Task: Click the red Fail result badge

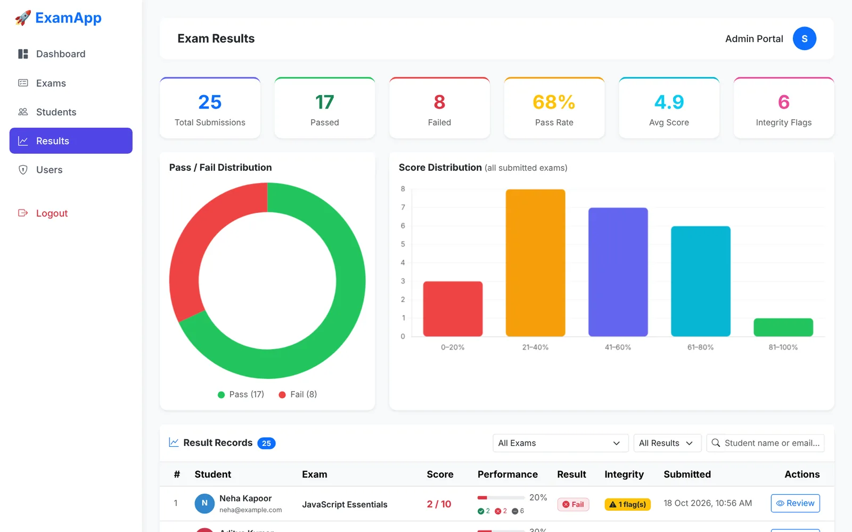Action: click(573, 504)
